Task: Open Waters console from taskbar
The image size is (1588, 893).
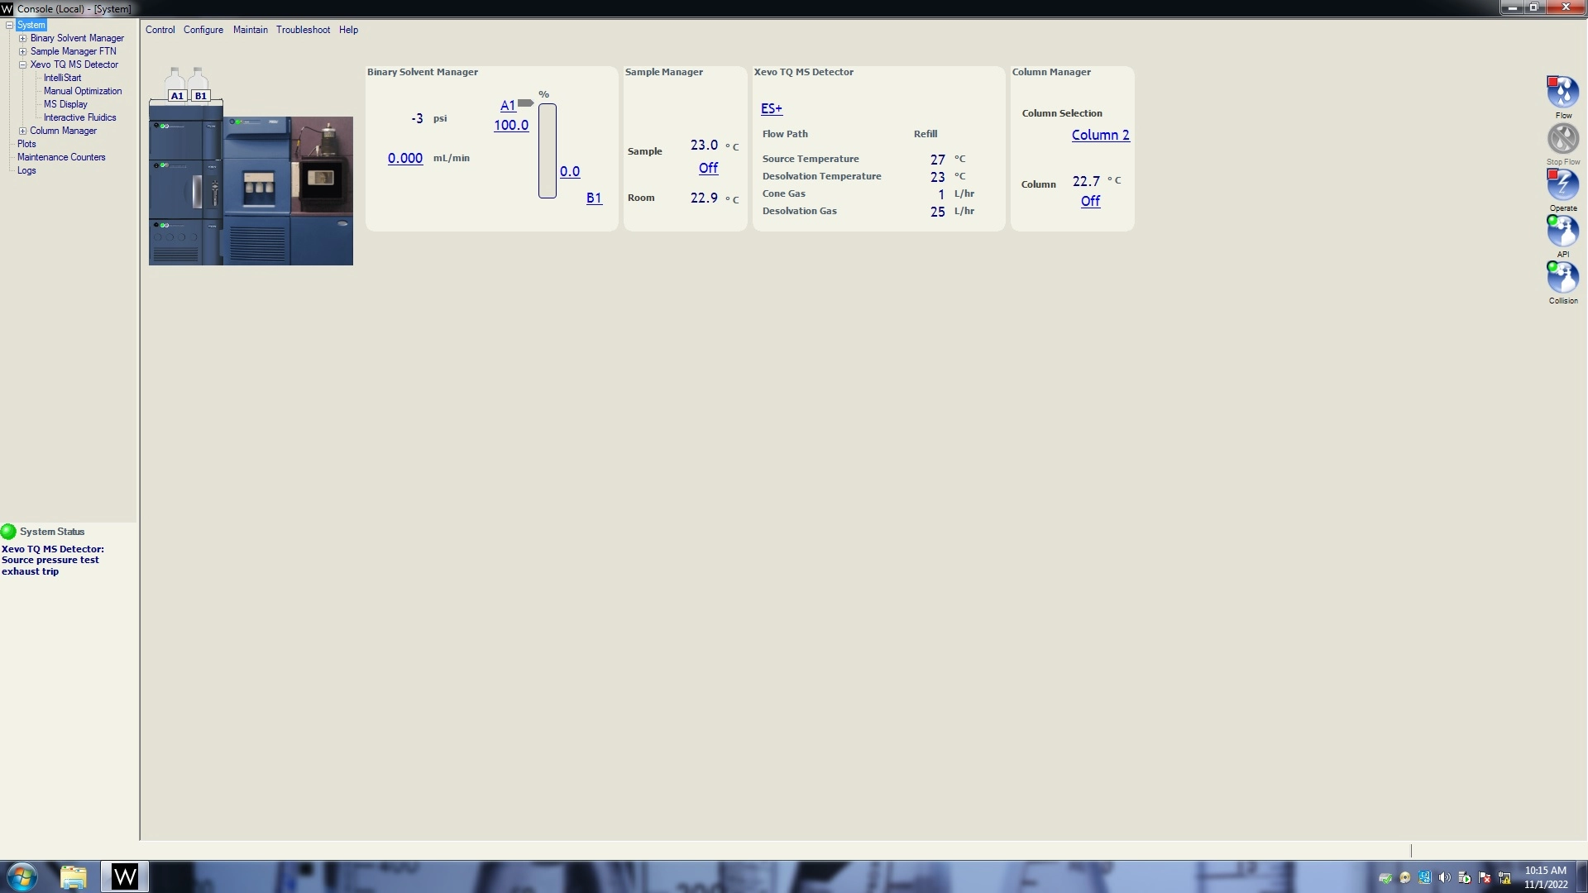Action: 125,876
